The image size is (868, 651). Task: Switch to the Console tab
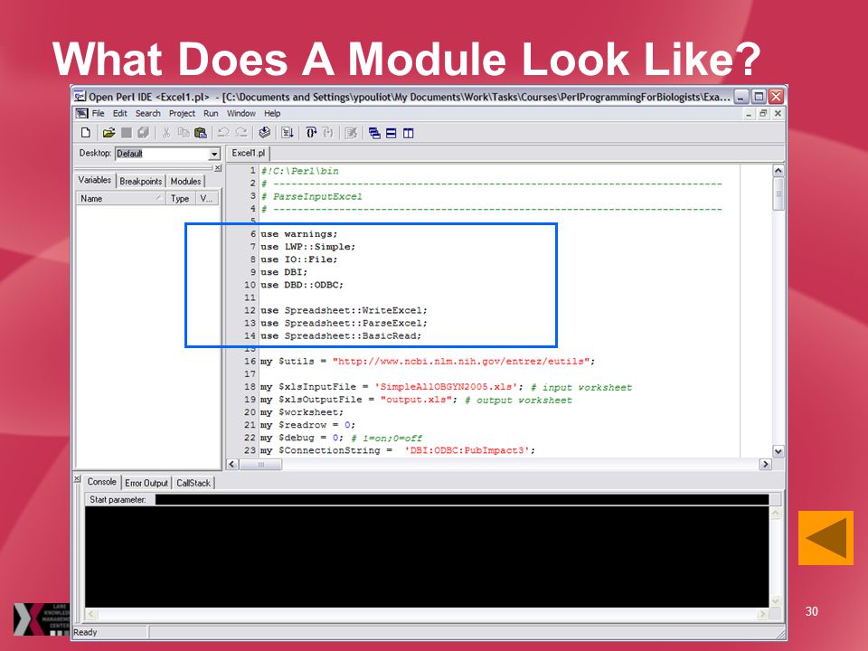102,482
